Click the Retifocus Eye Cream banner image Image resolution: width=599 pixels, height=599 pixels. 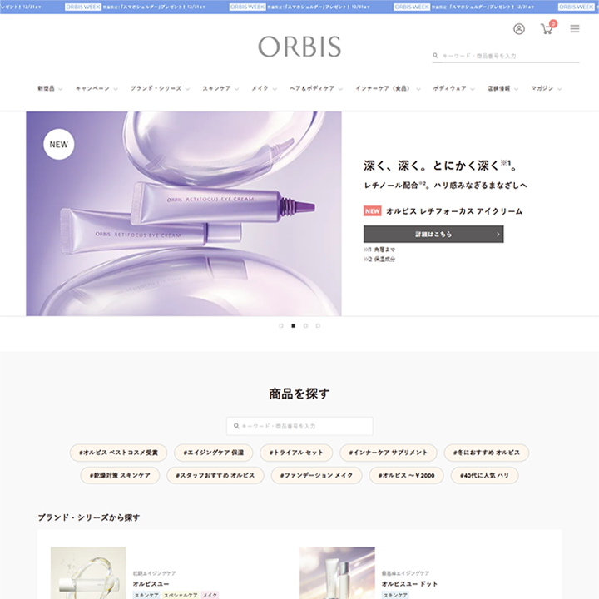[x=184, y=214]
